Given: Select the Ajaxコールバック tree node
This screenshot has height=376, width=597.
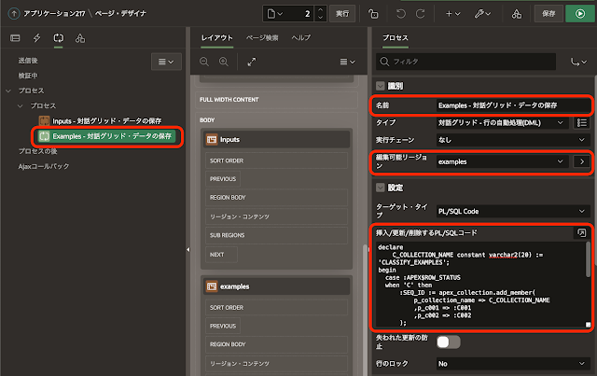Looking at the screenshot, I should pyautogui.click(x=44, y=166).
